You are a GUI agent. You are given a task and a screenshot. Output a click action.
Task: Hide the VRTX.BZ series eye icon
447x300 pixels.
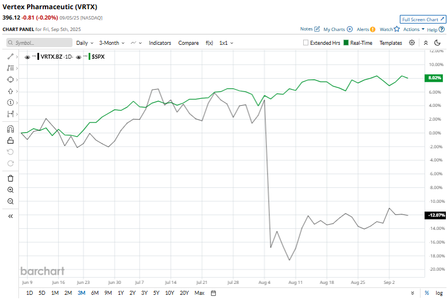coord(28,57)
